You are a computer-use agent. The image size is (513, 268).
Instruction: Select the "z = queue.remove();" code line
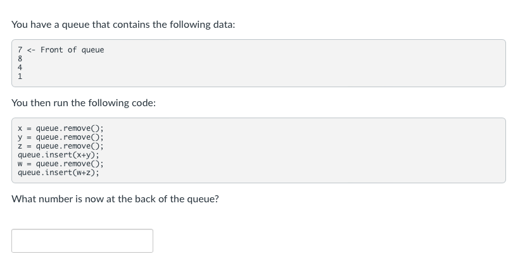click(x=61, y=146)
